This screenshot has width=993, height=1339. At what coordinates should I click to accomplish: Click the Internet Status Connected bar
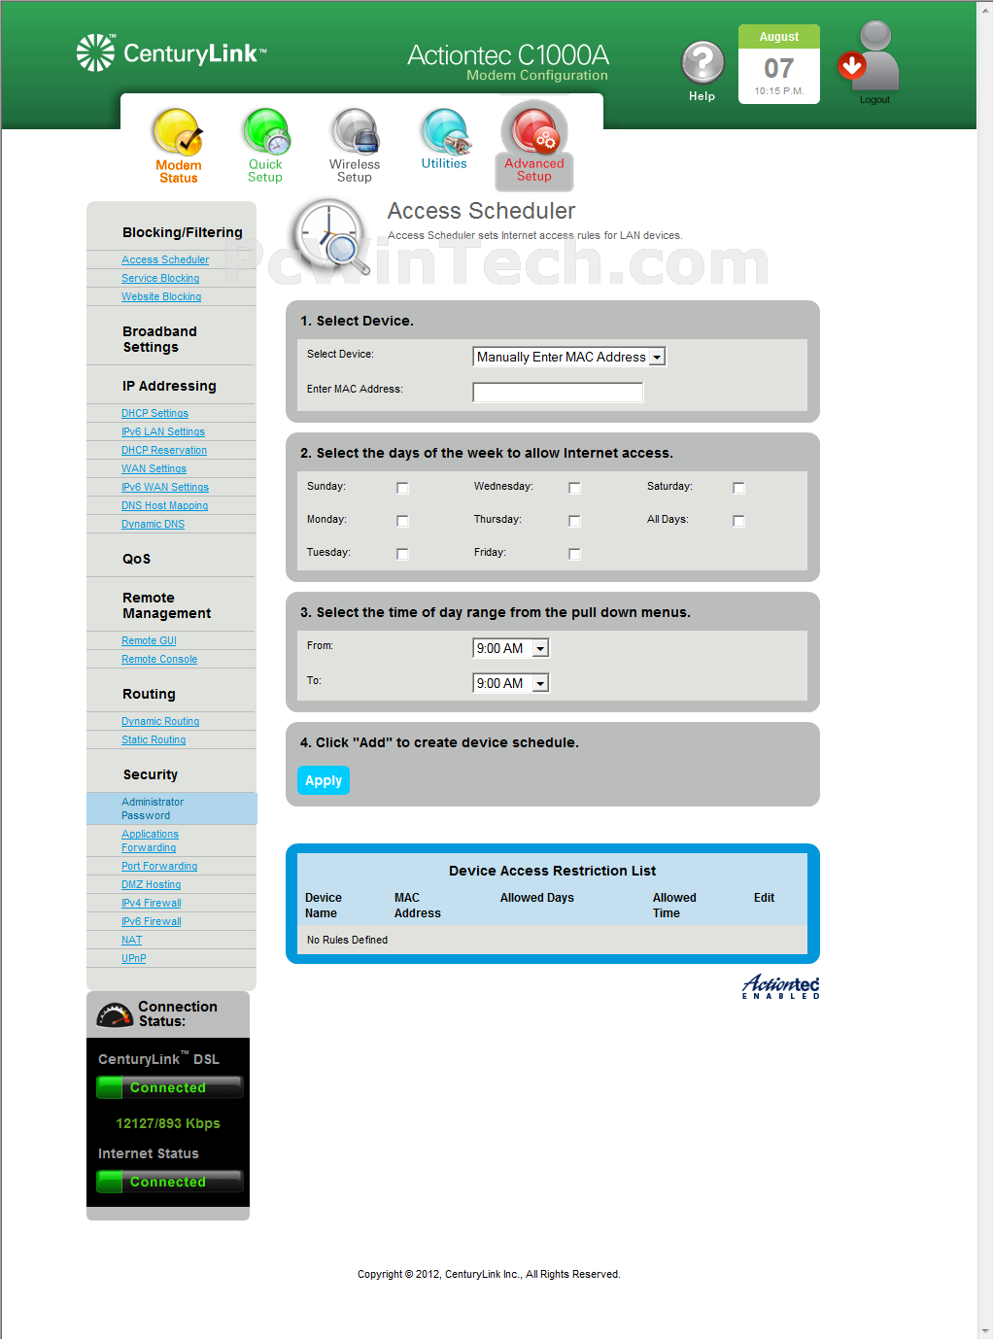coord(169,1182)
